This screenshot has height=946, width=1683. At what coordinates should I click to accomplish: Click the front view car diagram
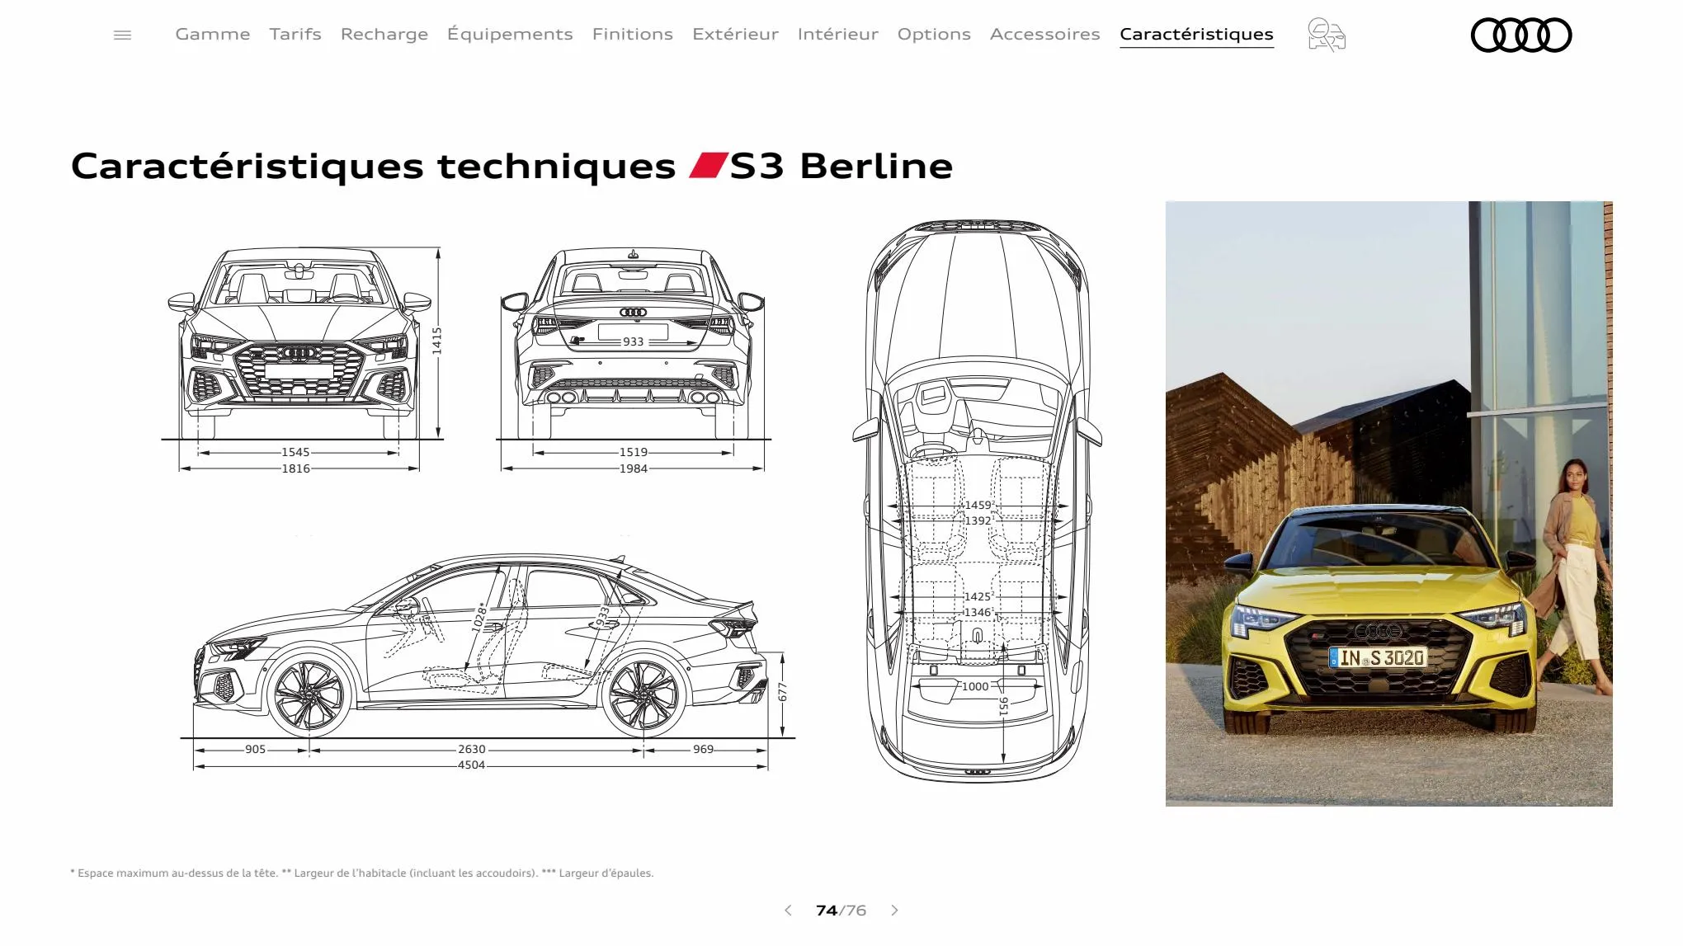[x=299, y=343]
